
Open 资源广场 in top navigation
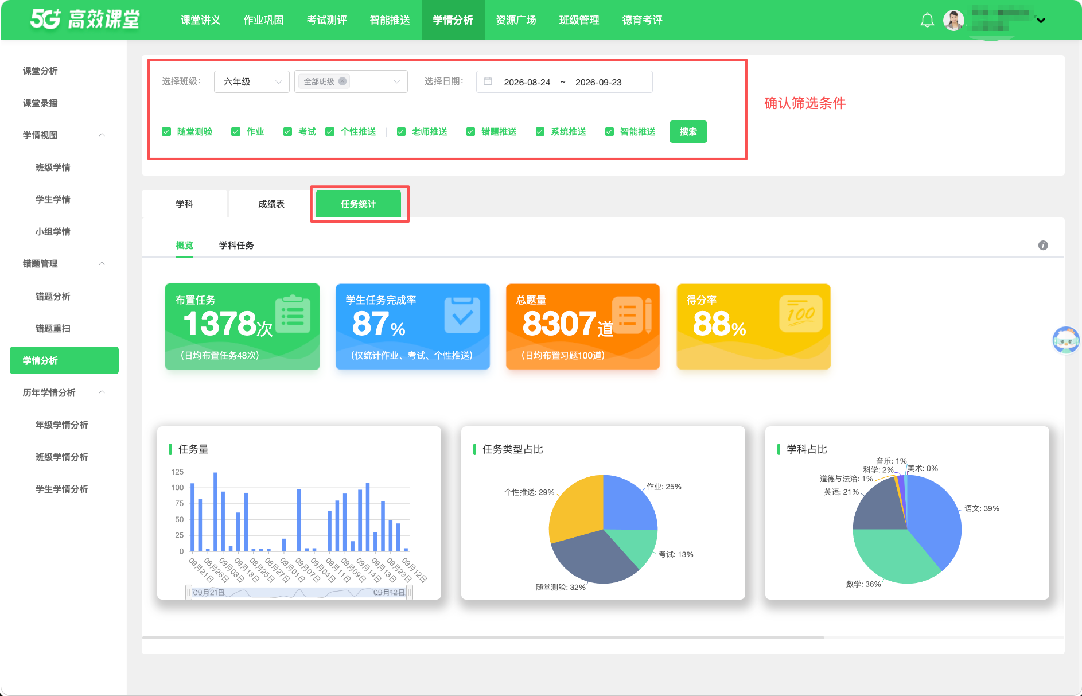click(x=516, y=20)
